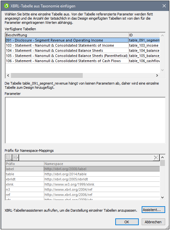Click namespace http://www.xbrl.org/2004/ref

[x=102, y=189]
